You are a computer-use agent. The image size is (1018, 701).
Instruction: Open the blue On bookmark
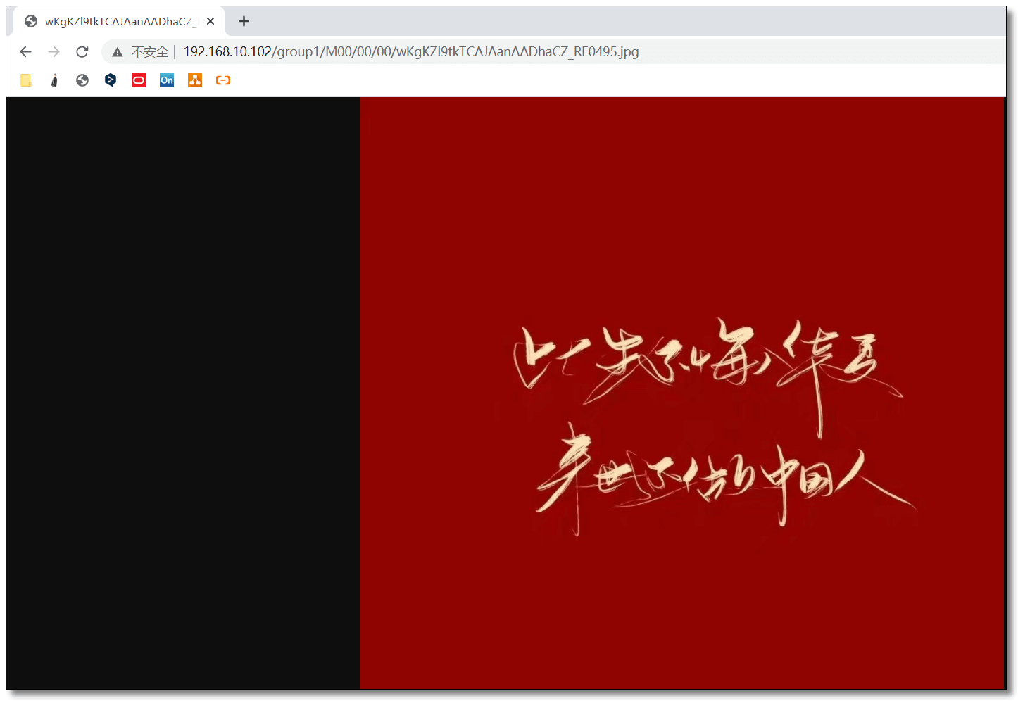click(167, 80)
